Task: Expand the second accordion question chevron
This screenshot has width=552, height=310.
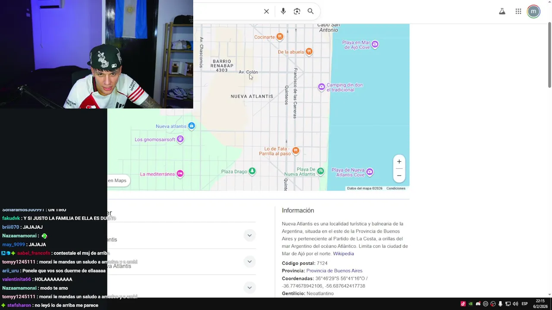Action: 249,261
